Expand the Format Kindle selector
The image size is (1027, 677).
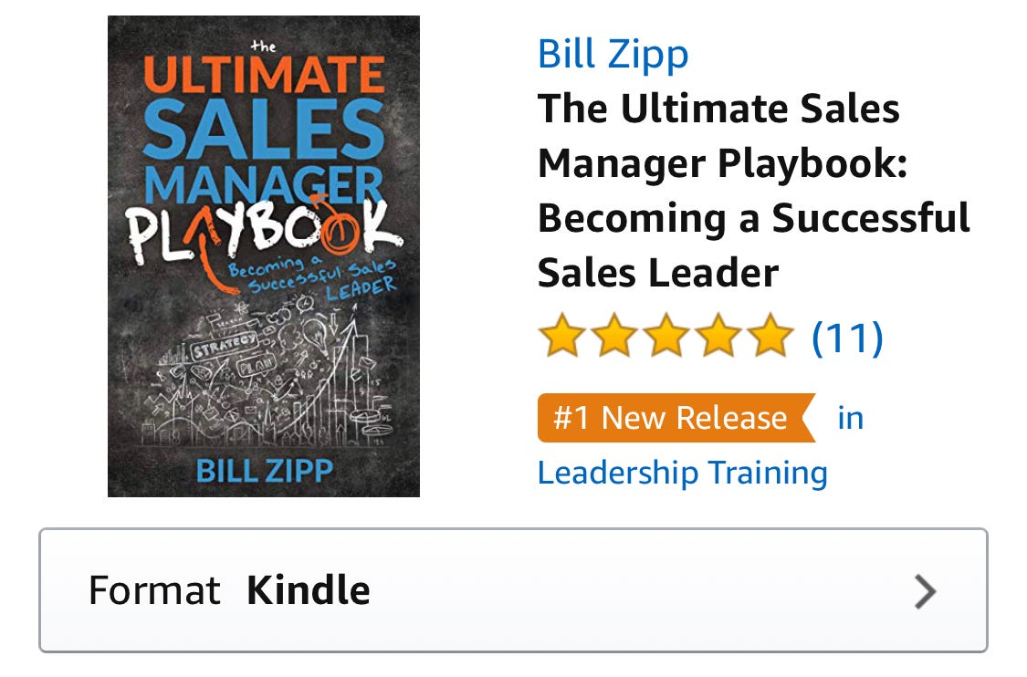click(513, 590)
